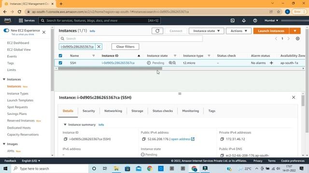Toggle New EC2 Experience switch
The width and height of the screenshot is (309, 173).
click(x=6, y=30)
